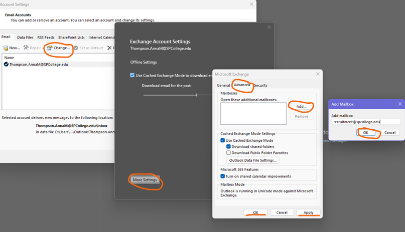Click the Add mailbox text field
405x232 pixels.
coord(366,122)
